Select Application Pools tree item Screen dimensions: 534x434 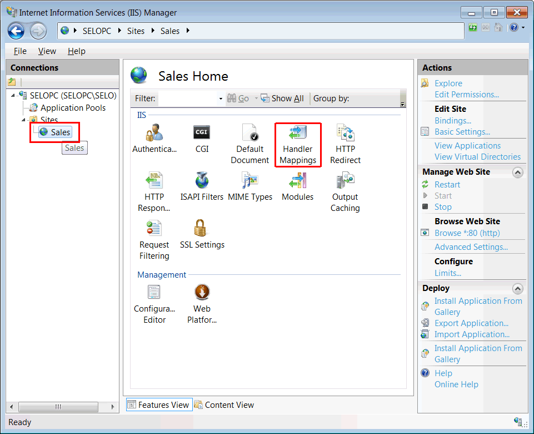pos(73,108)
